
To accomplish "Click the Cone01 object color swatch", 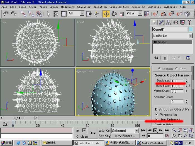I will [x=191, y=29].
